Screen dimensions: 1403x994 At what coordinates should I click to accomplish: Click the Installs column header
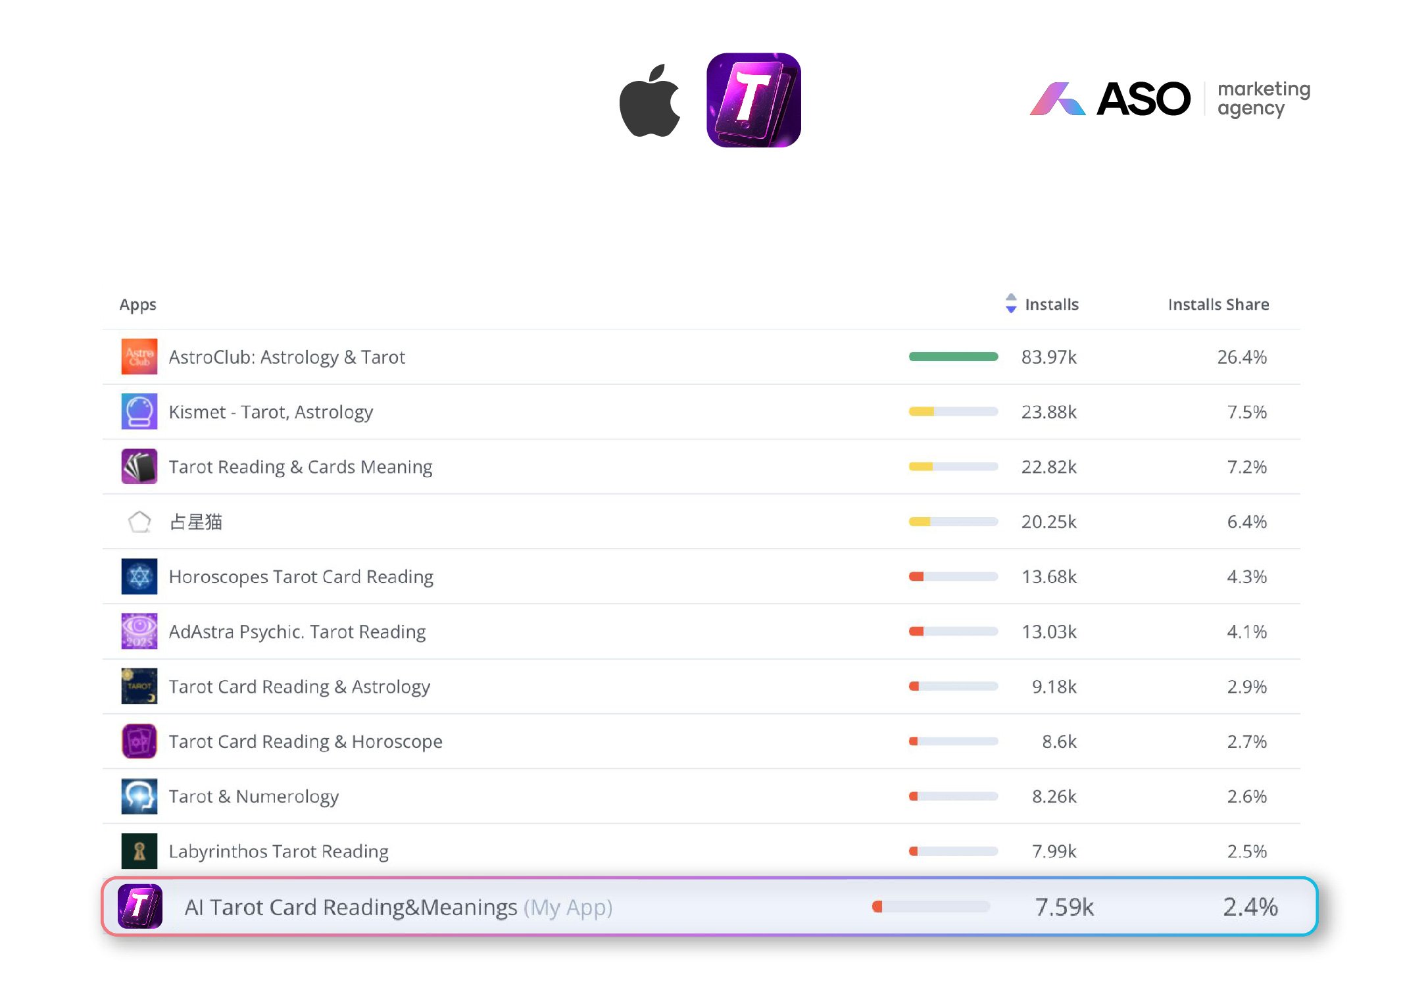click(x=1052, y=304)
